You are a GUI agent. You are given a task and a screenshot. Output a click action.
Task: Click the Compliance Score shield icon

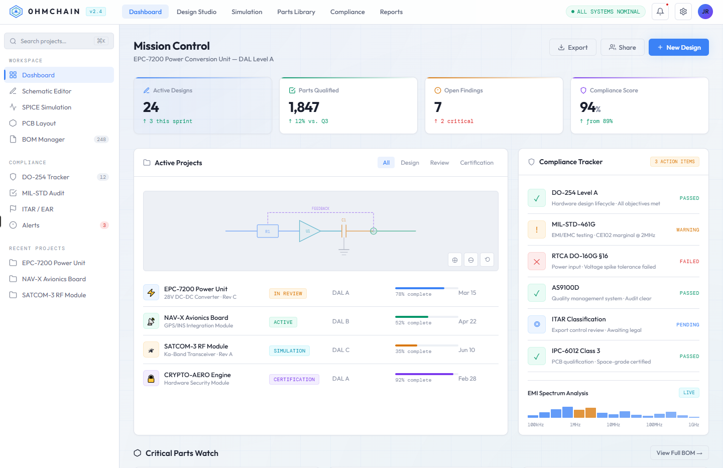[583, 90]
